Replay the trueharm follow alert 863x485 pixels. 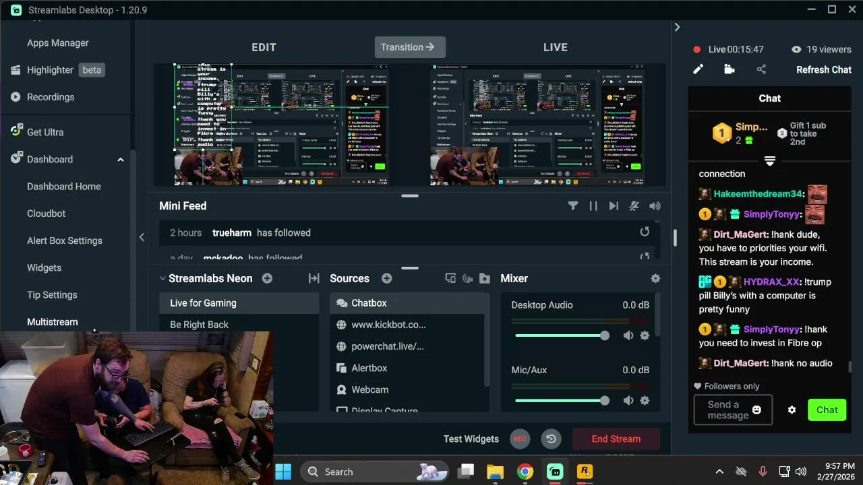645,232
